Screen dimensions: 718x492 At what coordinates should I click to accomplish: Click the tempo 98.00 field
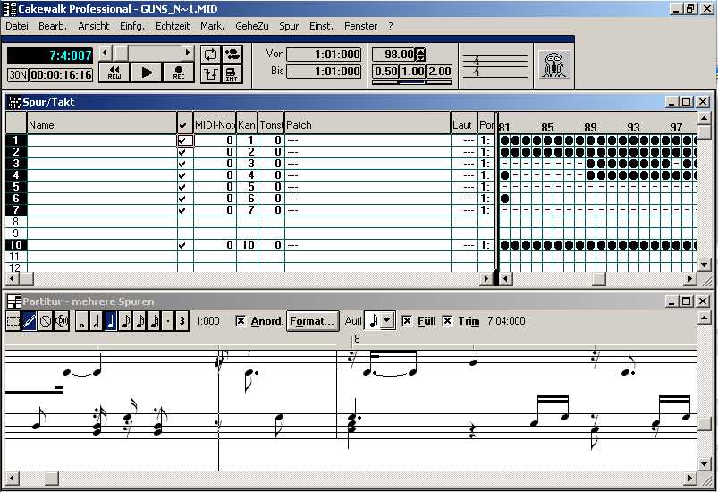pyautogui.click(x=393, y=55)
